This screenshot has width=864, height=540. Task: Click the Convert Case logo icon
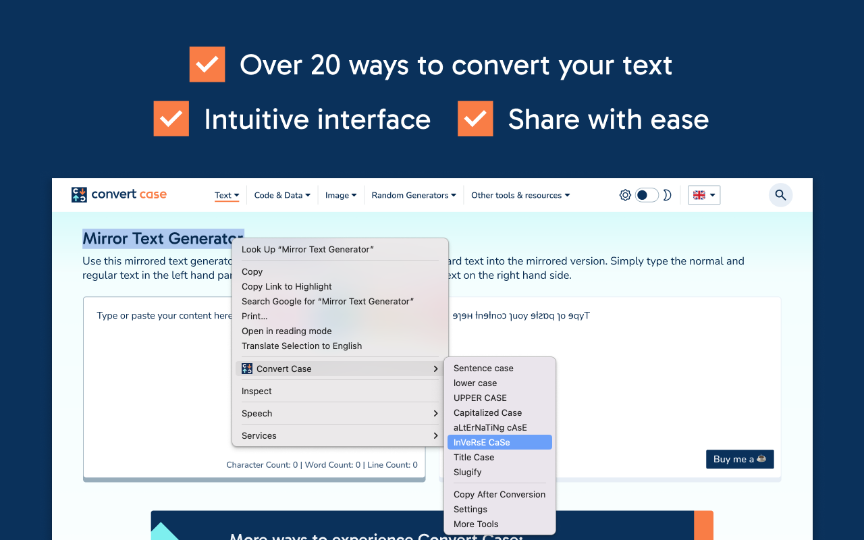coord(79,195)
